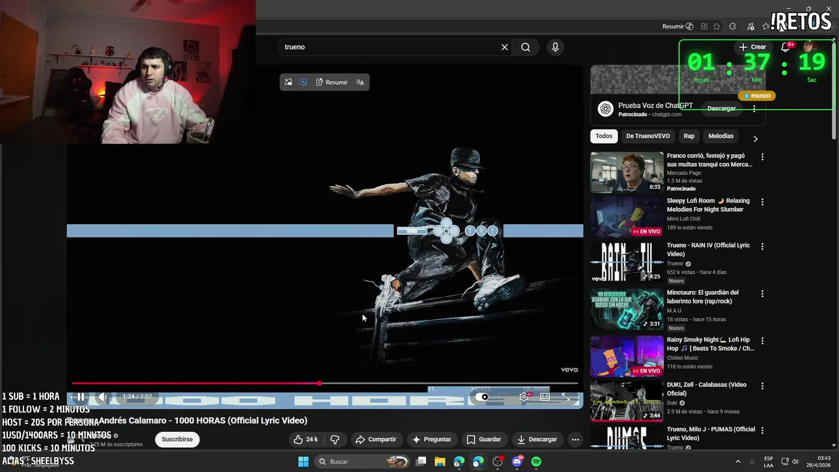
Task: Click the video icon in floating toolbar
Action: click(x=303, y=82)
